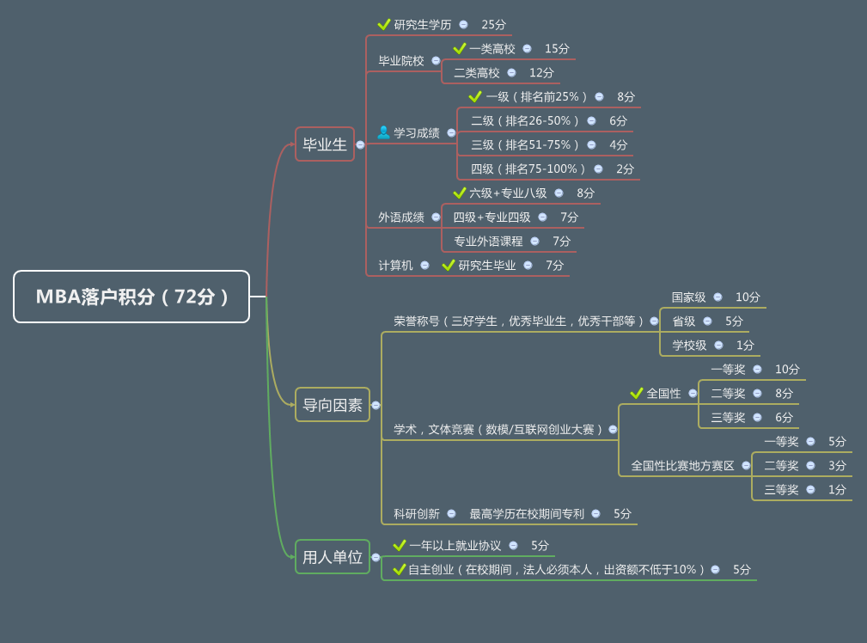Select the 省级 topic
Image resolution: width=867 pixels, height=643 pixels.
pos(683,321)
